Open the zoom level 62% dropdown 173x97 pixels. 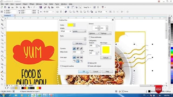pos(65,7)
